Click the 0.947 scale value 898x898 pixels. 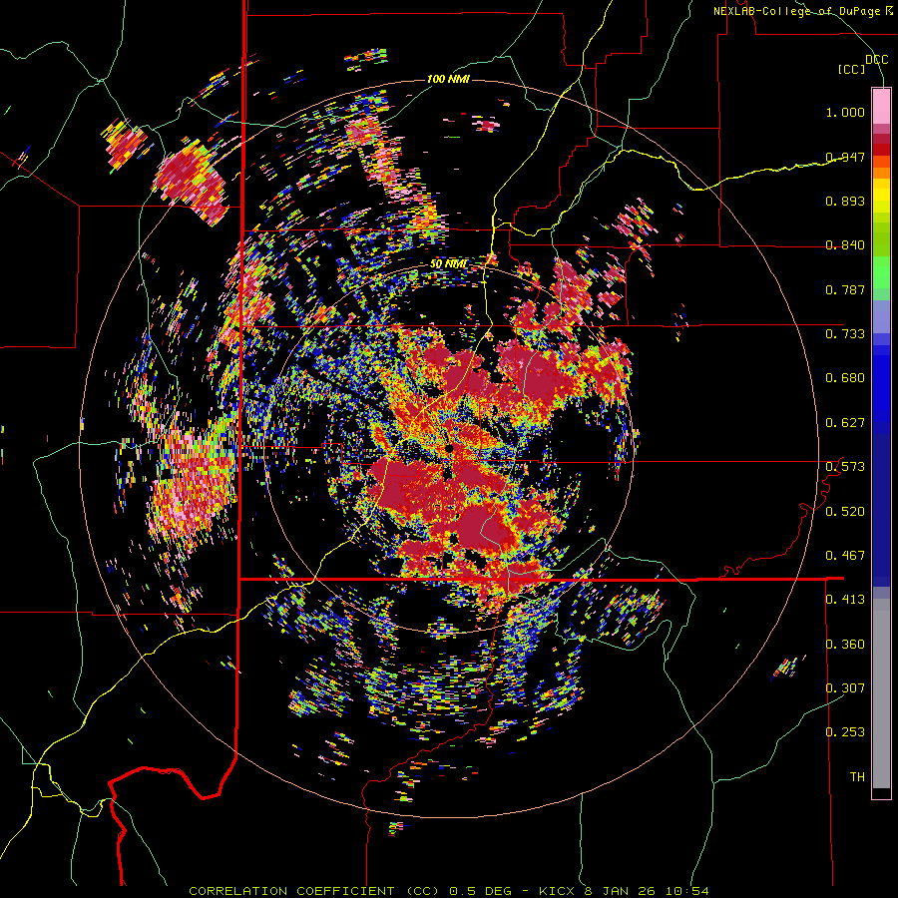point(845,157)
